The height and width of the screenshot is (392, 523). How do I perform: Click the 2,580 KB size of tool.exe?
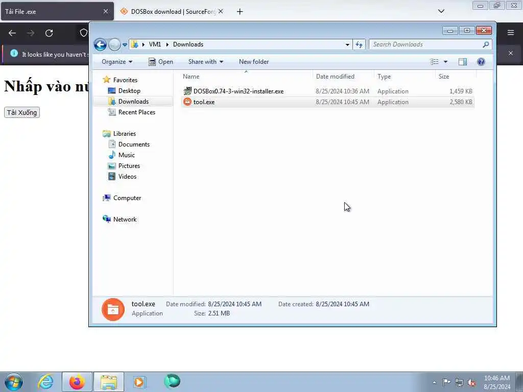[461, 102]
